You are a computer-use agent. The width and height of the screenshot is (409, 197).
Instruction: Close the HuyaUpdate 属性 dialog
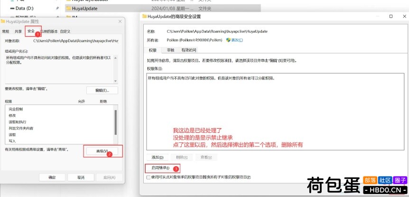point(120,21)
